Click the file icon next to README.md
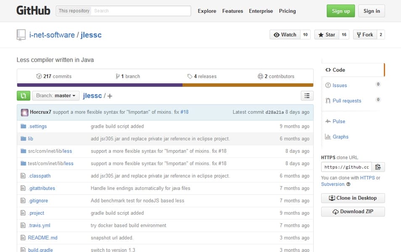The width and height of the screenshot is (401, 252). (23, 237)
